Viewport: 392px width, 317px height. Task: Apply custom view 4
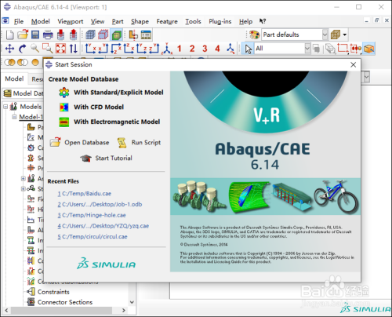217,49
